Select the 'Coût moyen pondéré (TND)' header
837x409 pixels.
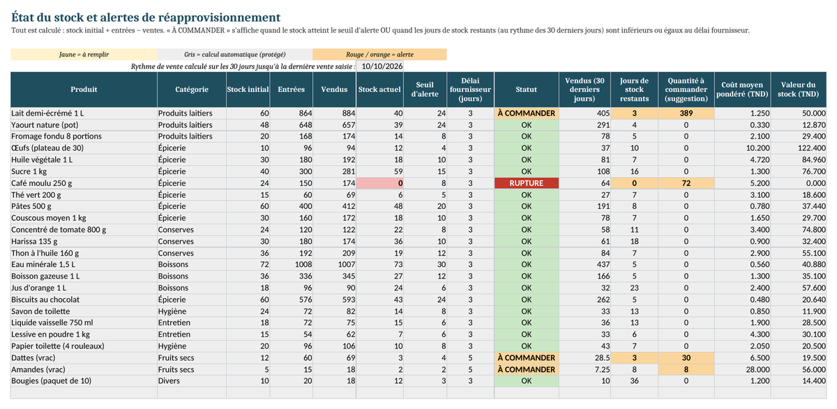[743, 89]
